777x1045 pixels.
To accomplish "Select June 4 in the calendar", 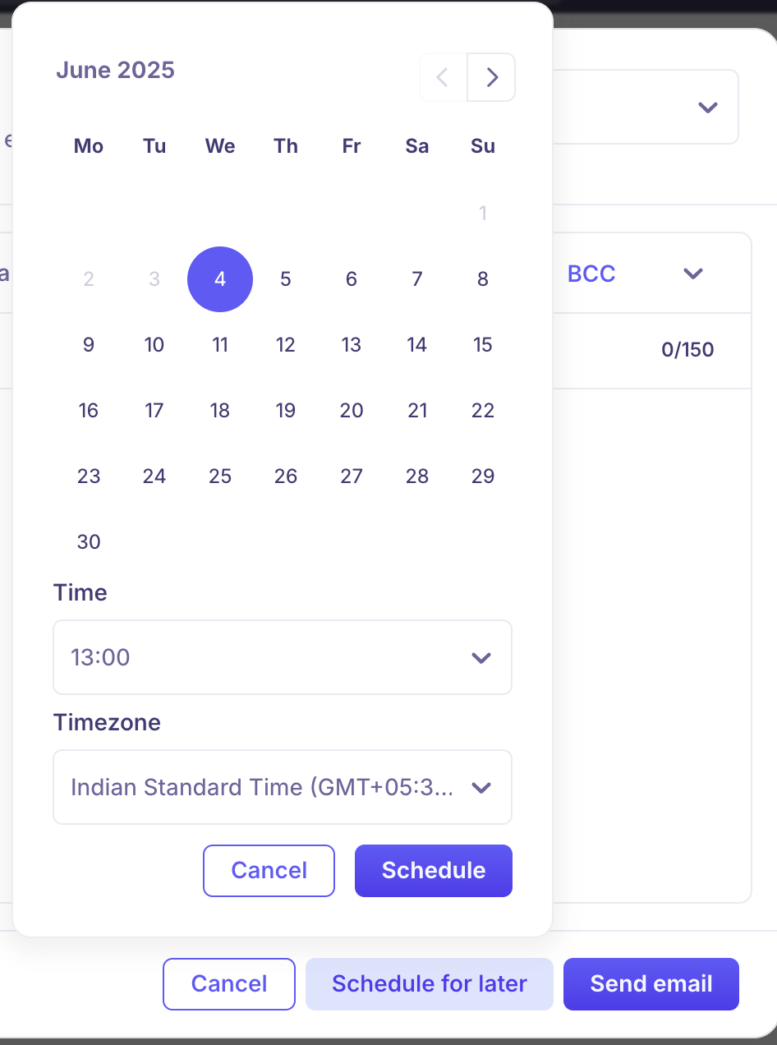I will tap(220, 279).
